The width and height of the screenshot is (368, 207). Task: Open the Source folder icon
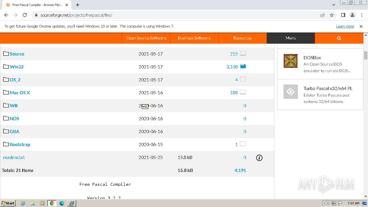click(6, 53)
